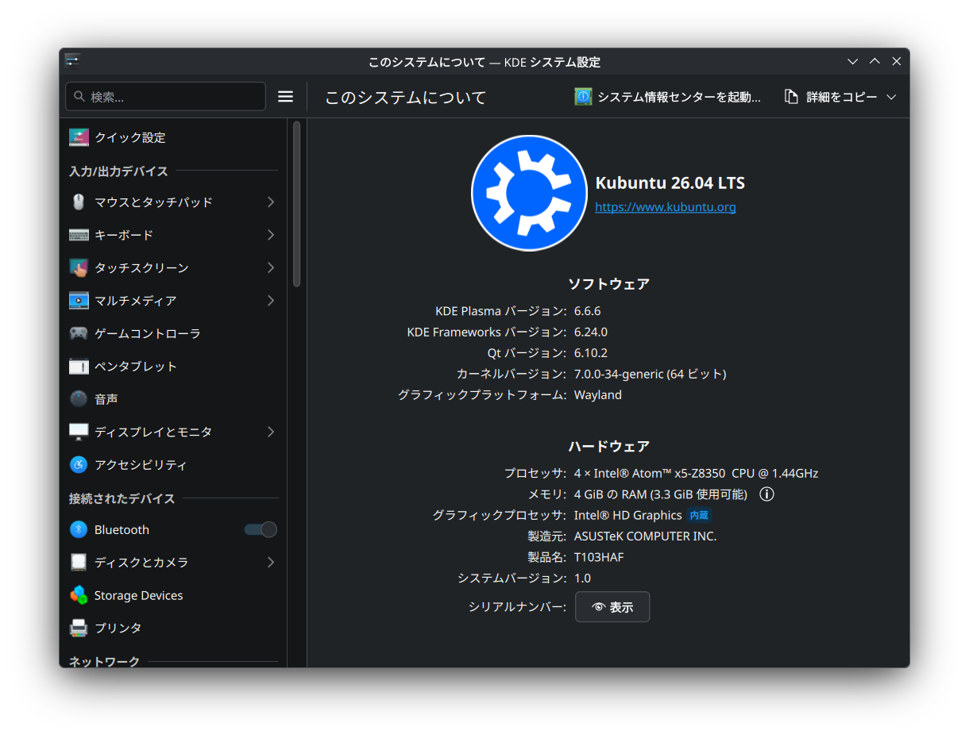This screenshot has width=969, height=738.
Task: Click the ディスクとカメラ drive icon
Action: (x=79, y=562)
